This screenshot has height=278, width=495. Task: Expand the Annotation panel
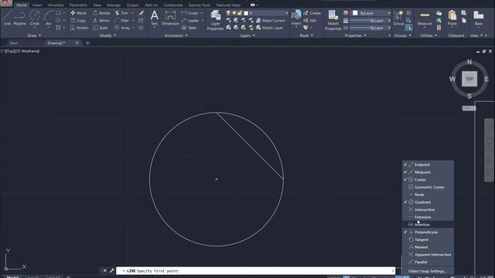(176, 36)
